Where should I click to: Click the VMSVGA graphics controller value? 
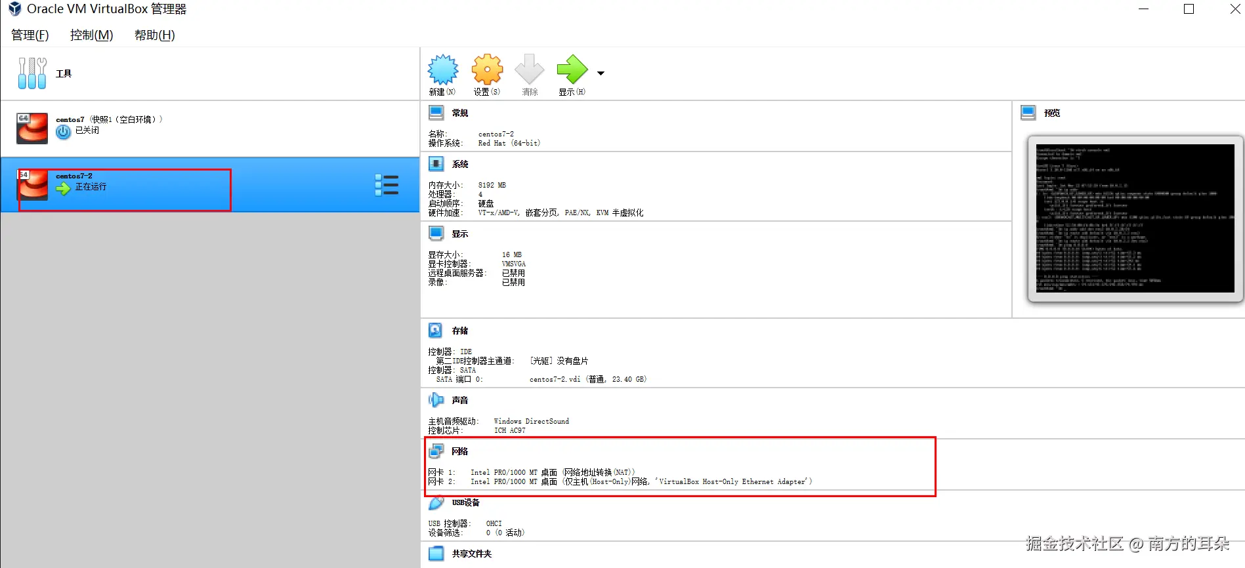coord(514,264)
